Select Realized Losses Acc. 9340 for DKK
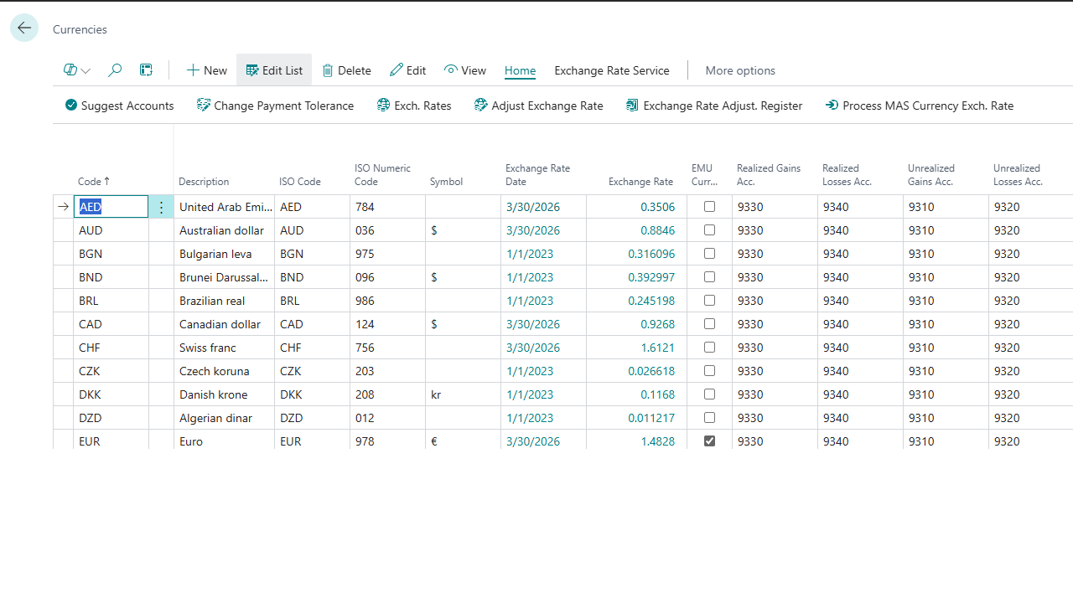The width and height of the screenshot is (1073, 603). point(860,394)
